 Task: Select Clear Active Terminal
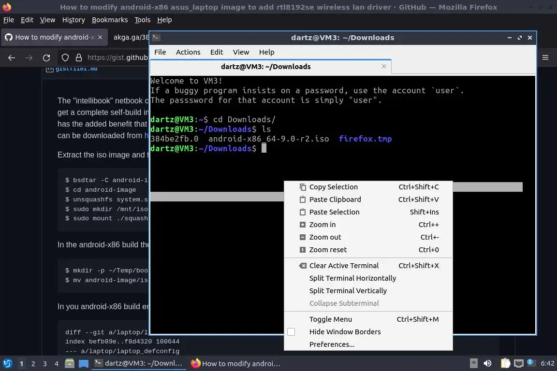point(368,266)
